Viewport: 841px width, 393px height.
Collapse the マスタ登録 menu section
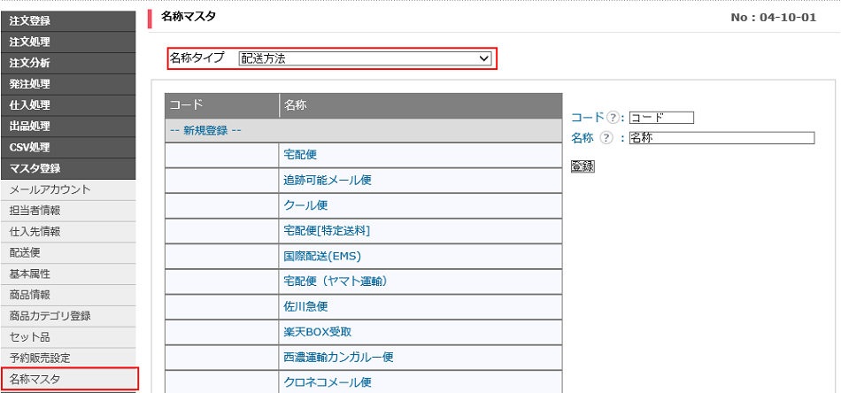[67, 168]
